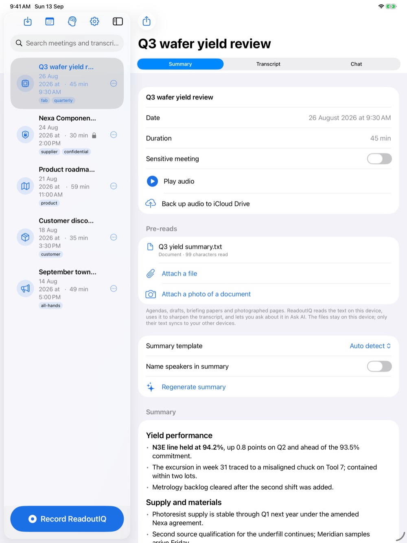Open more options for Nexa Components meeting
Image resolution: width=407 pixels, height=543 pixels.
[x=114, y=135]
